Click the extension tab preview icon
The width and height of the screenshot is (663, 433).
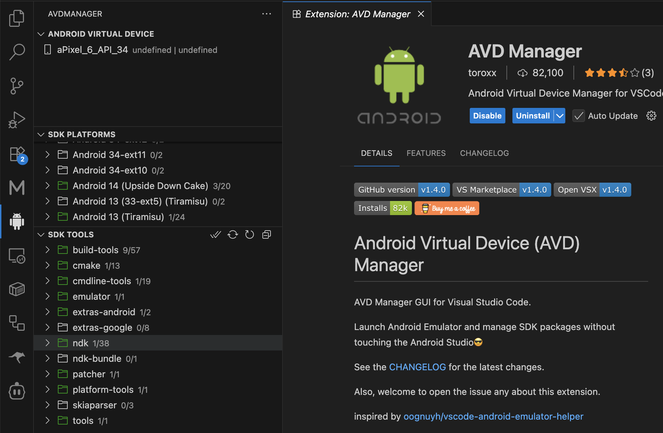(297, 14)
